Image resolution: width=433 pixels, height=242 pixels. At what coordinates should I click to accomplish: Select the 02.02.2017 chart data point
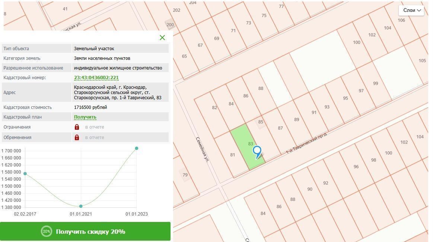coord(25,174)
